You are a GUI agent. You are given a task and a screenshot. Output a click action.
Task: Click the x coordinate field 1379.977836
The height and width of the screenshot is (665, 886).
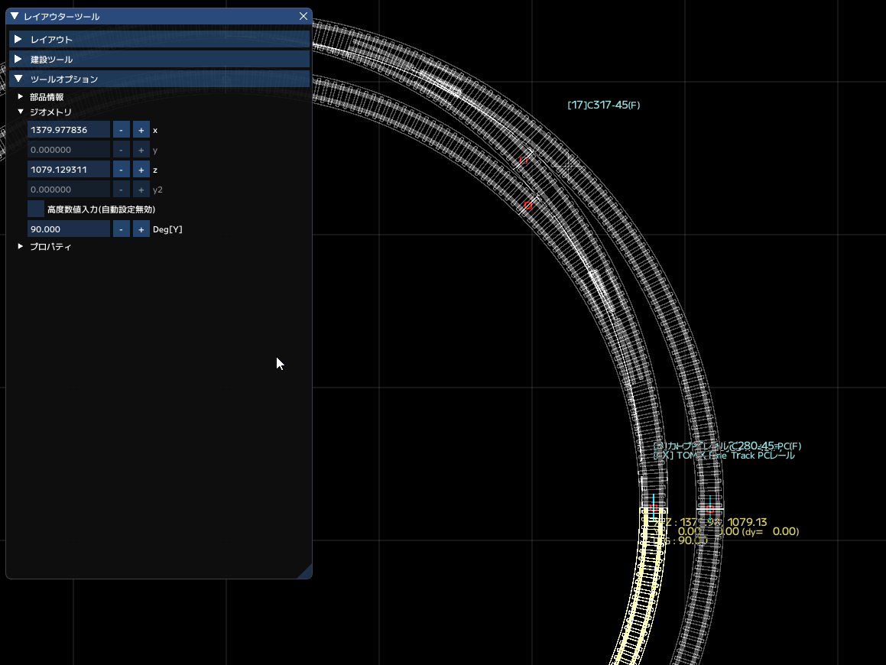pyautogui.click(x=68, y=129)
